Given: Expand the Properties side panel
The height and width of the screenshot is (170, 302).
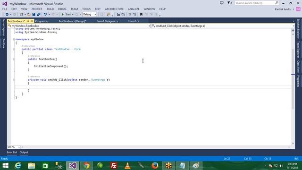Looking at the screenshot, I should [298, 81].
